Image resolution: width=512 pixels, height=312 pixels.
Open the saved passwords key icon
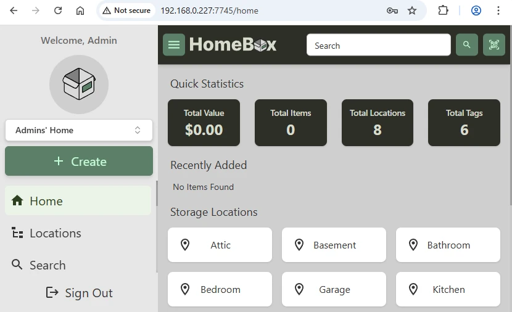(392, 10)
